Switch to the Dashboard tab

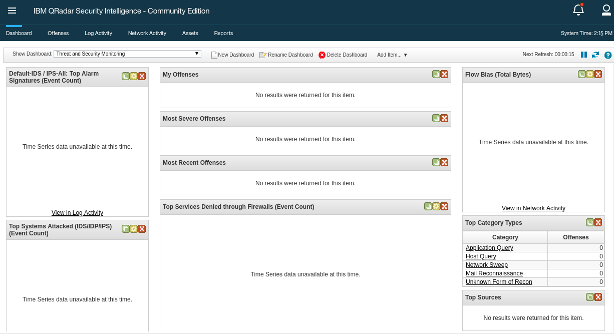pyautogui.click(x=19, y=33)
